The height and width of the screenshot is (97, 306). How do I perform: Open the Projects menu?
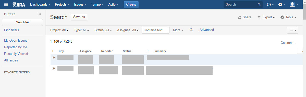pos(62,5)
